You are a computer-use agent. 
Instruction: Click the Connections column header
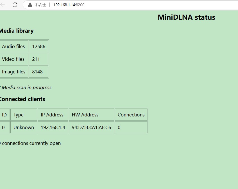[131, 115]
